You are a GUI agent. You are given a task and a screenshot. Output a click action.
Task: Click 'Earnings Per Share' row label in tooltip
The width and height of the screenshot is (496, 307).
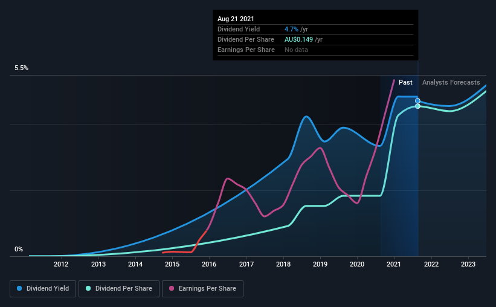tap(246, 50)
